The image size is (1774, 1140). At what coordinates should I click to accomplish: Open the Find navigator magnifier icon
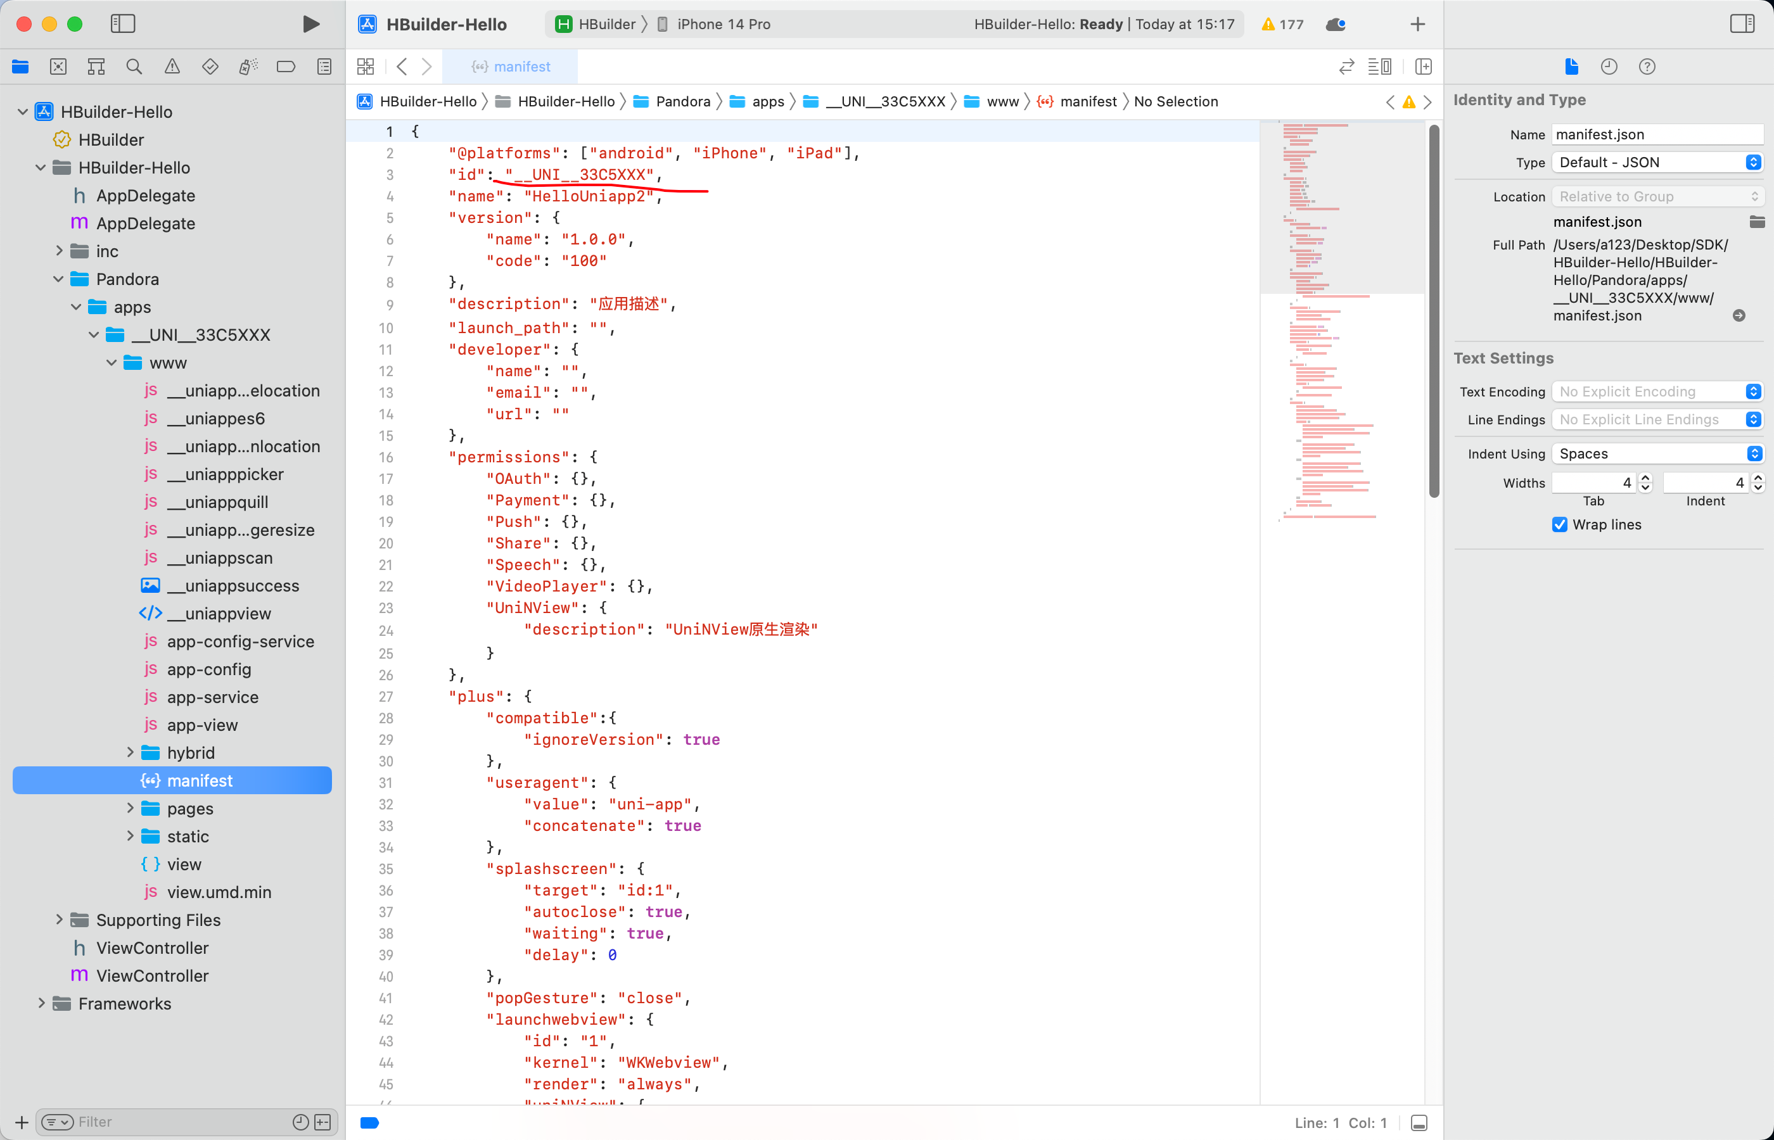point(134,66)
